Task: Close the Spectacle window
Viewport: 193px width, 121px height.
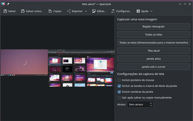Action: 190,4
